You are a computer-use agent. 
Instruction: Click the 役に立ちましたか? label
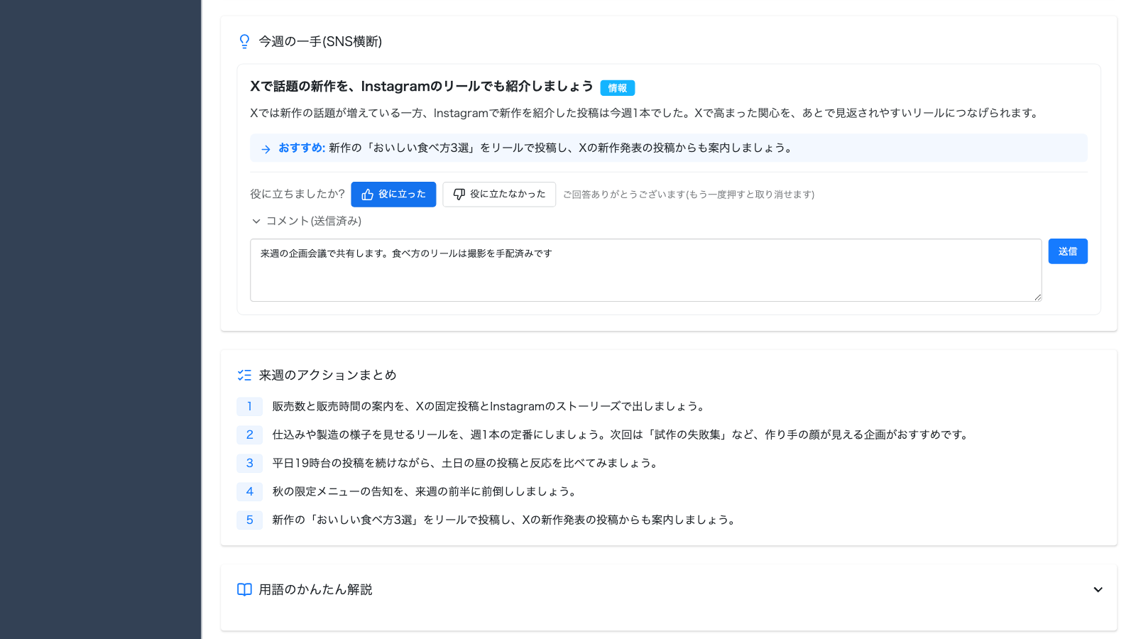click(297, 194)
